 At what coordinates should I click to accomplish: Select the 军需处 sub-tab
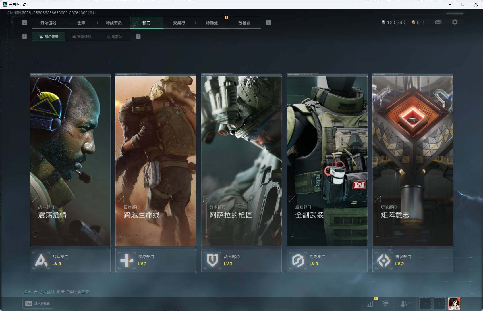coord(114,37)
